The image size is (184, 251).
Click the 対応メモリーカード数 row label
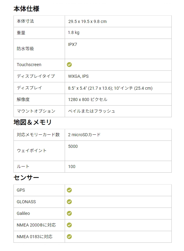pos(38,135)
